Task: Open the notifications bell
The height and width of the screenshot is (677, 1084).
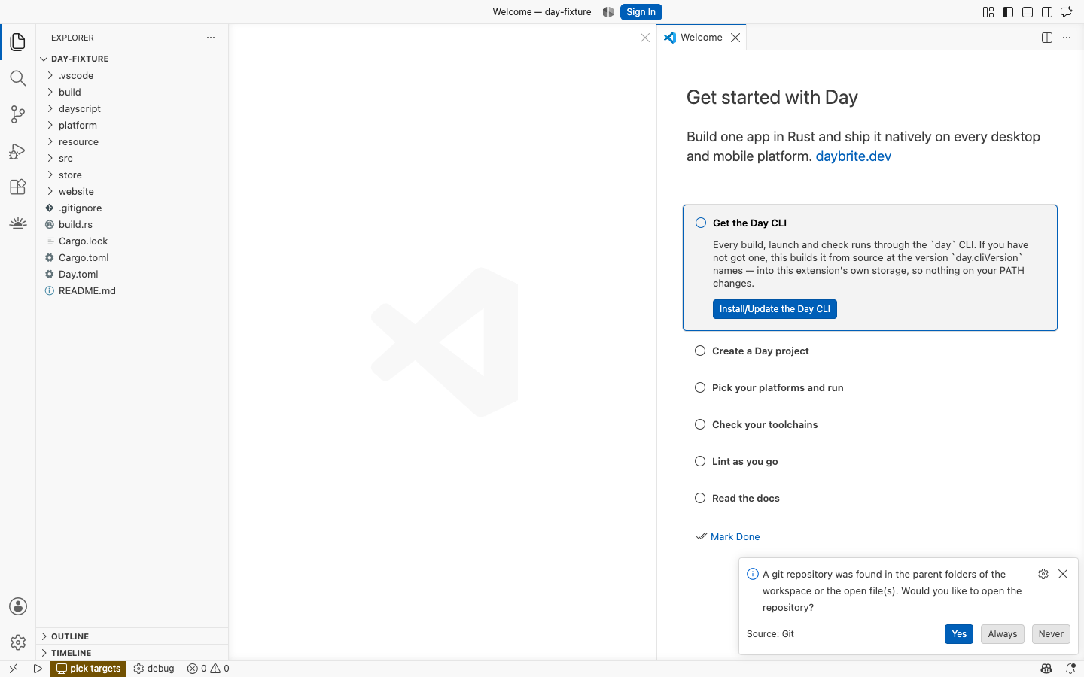Action: (1070, 669)
